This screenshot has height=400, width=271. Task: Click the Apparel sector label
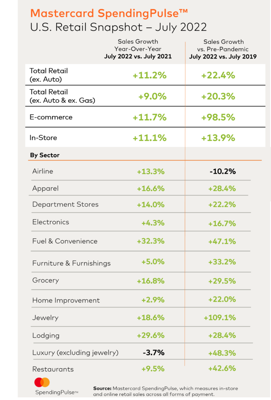[46, 189]
